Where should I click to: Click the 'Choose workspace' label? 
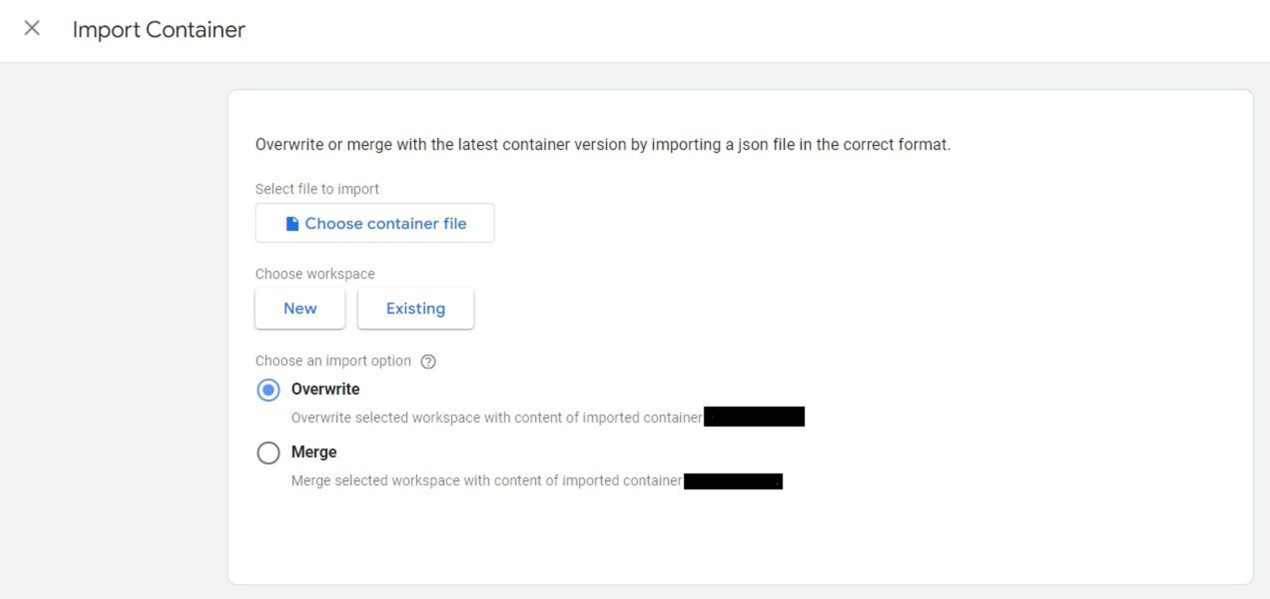pos(315,274)
